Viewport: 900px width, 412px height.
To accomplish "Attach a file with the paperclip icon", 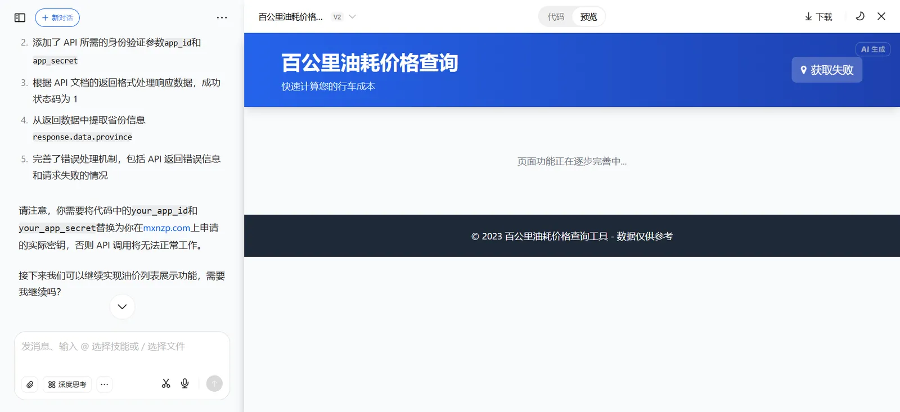I will coord(30,384).
